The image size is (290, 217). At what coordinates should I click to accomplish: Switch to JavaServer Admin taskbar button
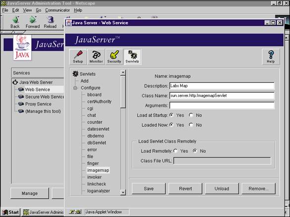[43, 212]
